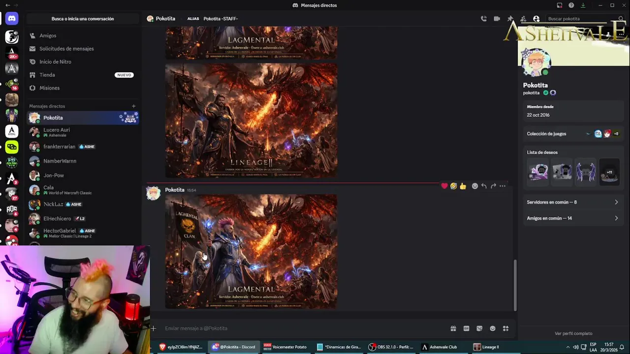Open more message options (three dots)
This screenshot has width=630, height=354.
click(503, 186)
